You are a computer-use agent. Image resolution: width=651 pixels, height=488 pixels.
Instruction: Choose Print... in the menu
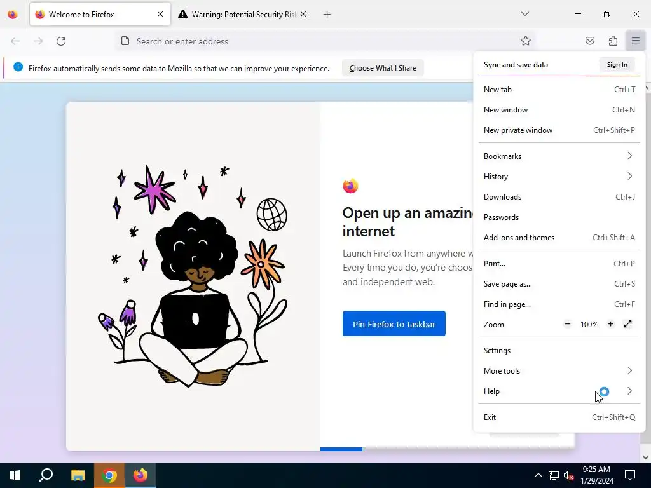tap(559, 264)
